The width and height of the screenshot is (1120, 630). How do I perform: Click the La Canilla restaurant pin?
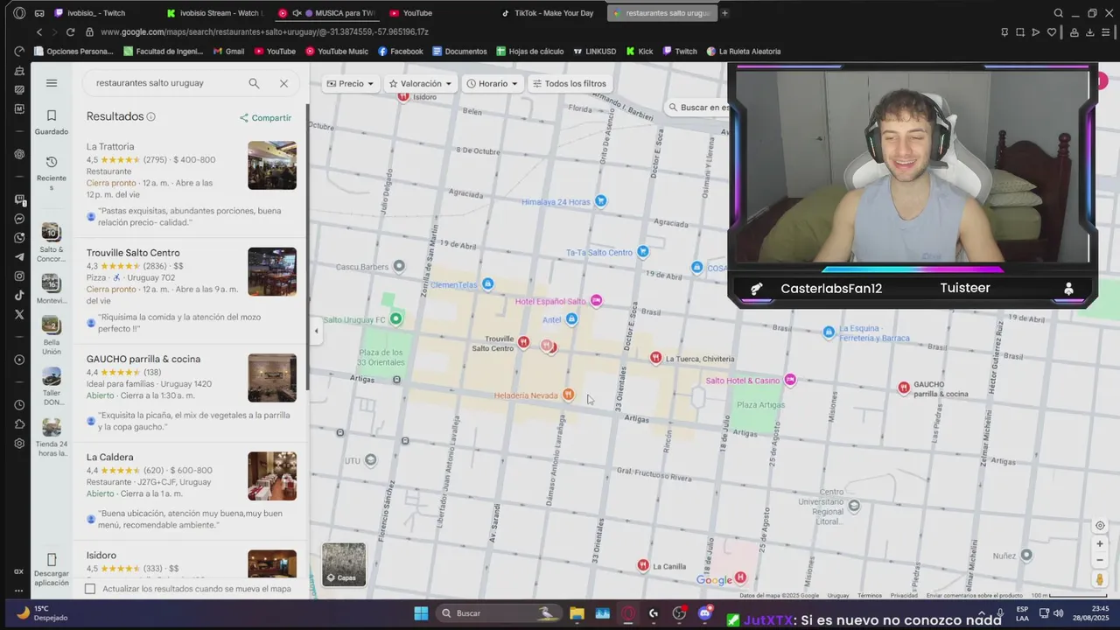(x=643, y=565)
